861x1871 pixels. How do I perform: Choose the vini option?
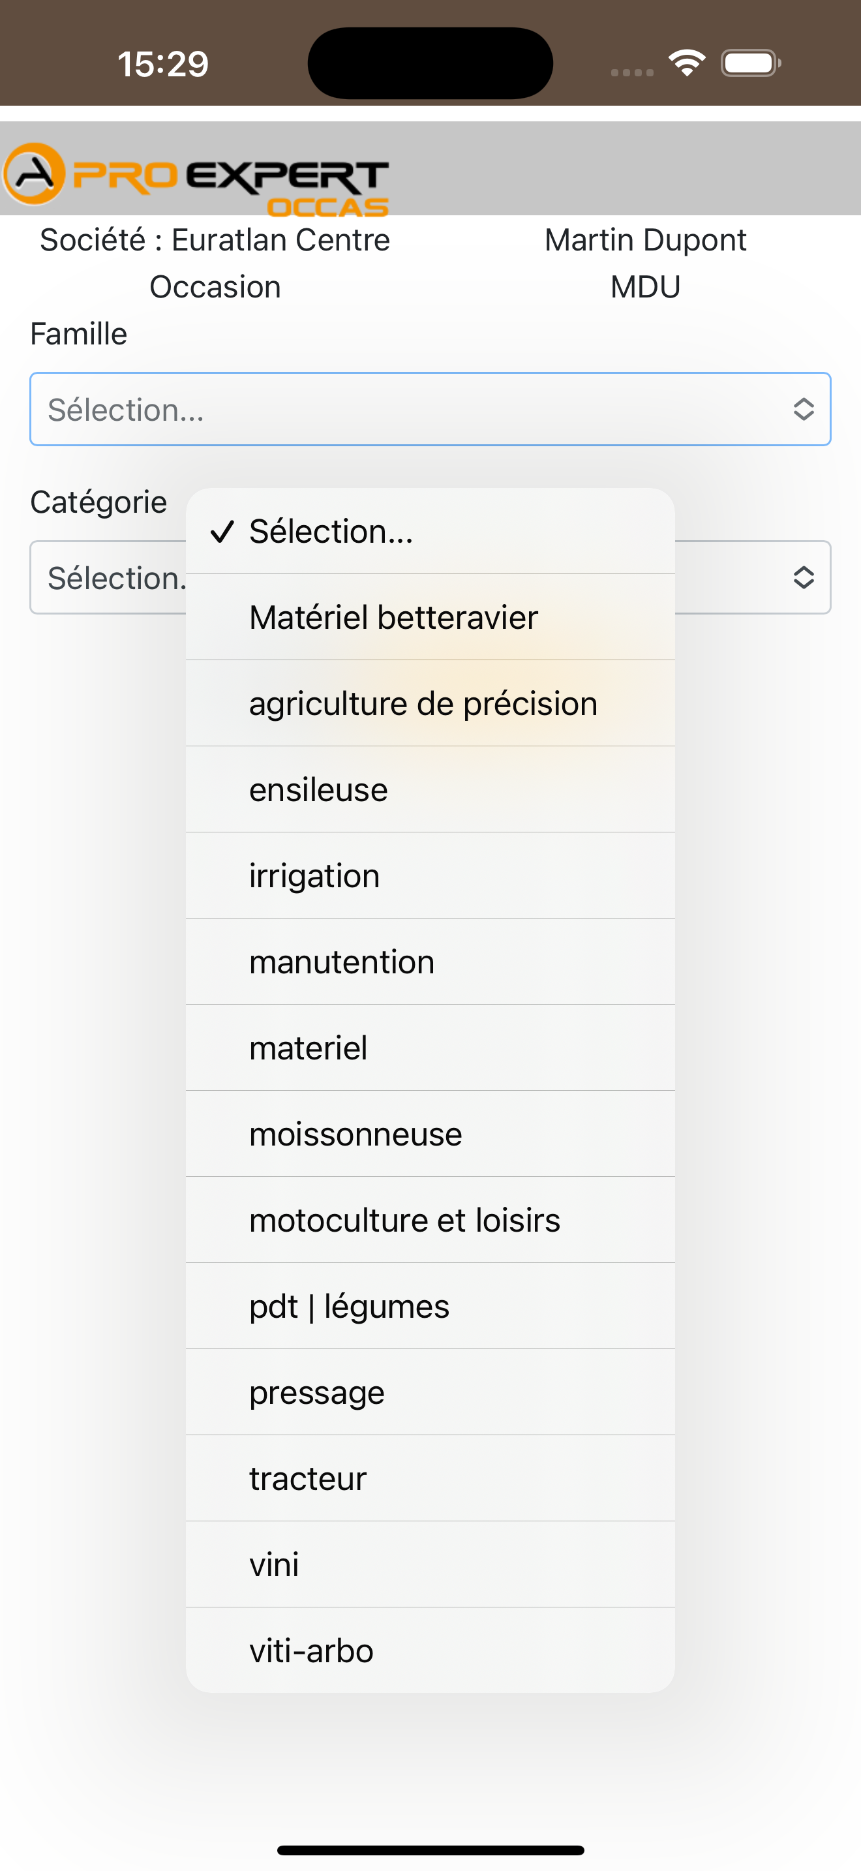(430, 1564)
